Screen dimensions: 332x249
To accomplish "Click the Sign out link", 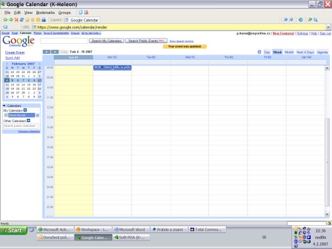I will [x=325, y=33].
